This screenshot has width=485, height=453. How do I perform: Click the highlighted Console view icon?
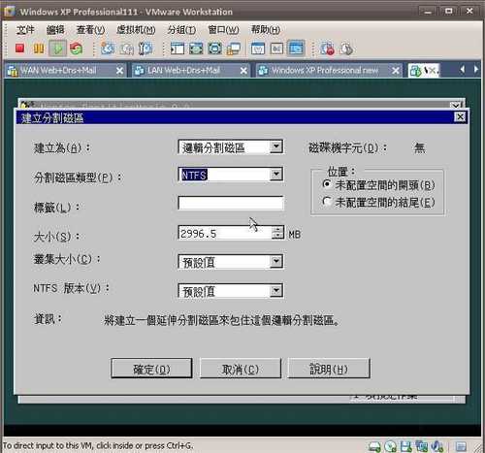pos(296,49)
